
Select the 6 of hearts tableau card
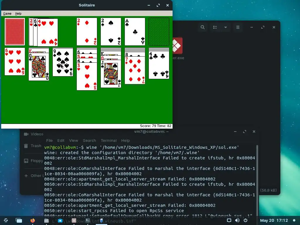coord(15,62)
